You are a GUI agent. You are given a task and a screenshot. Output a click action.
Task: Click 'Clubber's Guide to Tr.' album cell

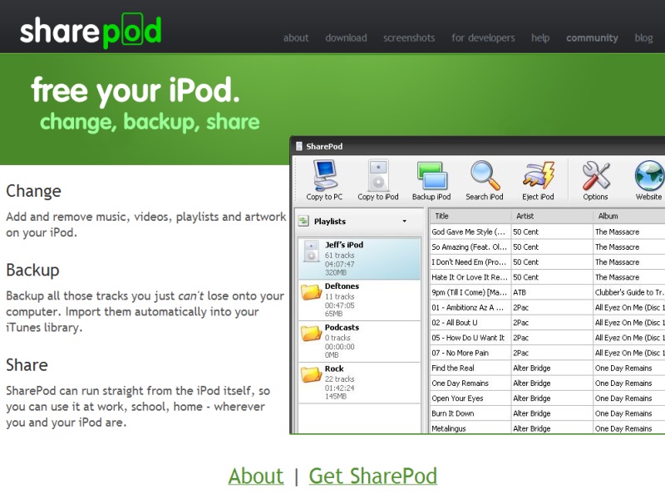(x=629, y=292)
